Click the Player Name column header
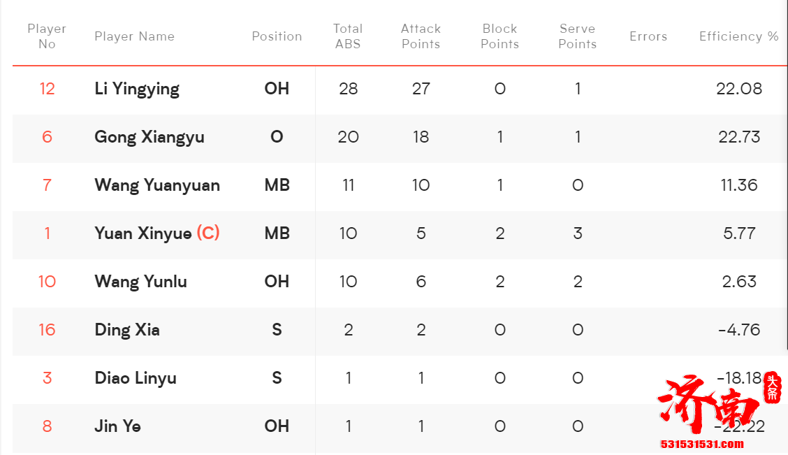The image size is (788, 455). click(134, 36)
